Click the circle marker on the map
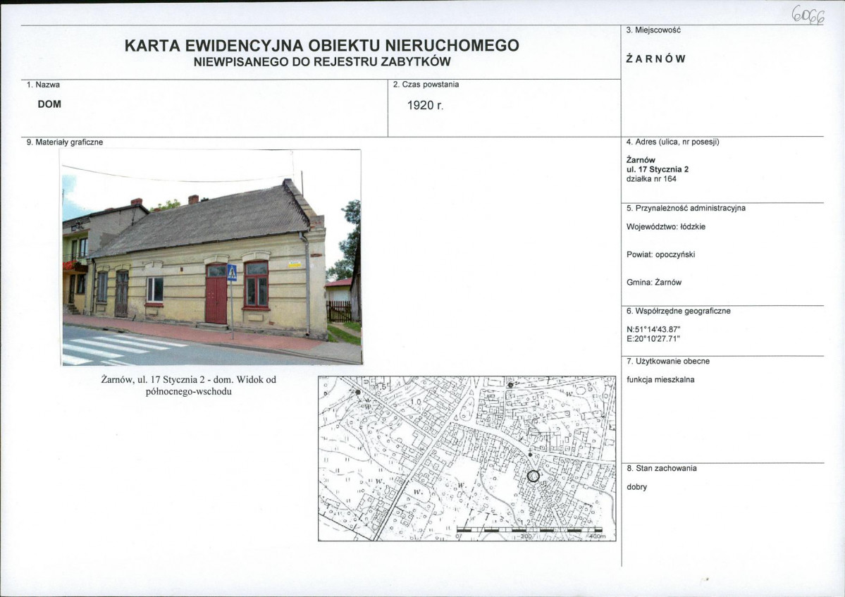Viewport: 845px width, 597px height. [x=533, y=476]
